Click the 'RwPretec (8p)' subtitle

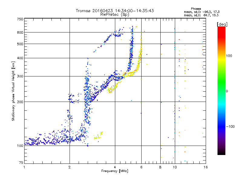[115, 15]
